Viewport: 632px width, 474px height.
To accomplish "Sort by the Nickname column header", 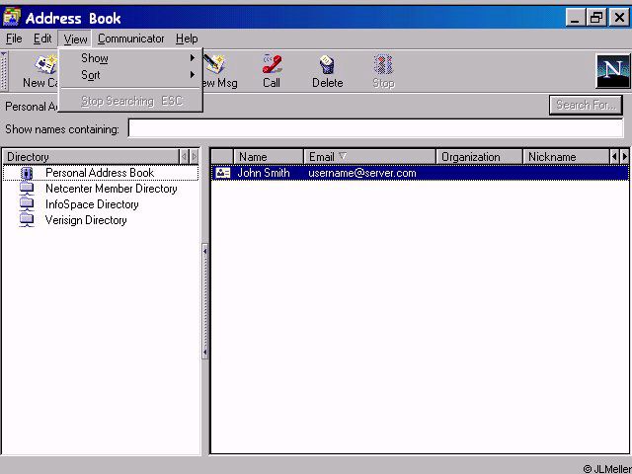I will [566, 156].
